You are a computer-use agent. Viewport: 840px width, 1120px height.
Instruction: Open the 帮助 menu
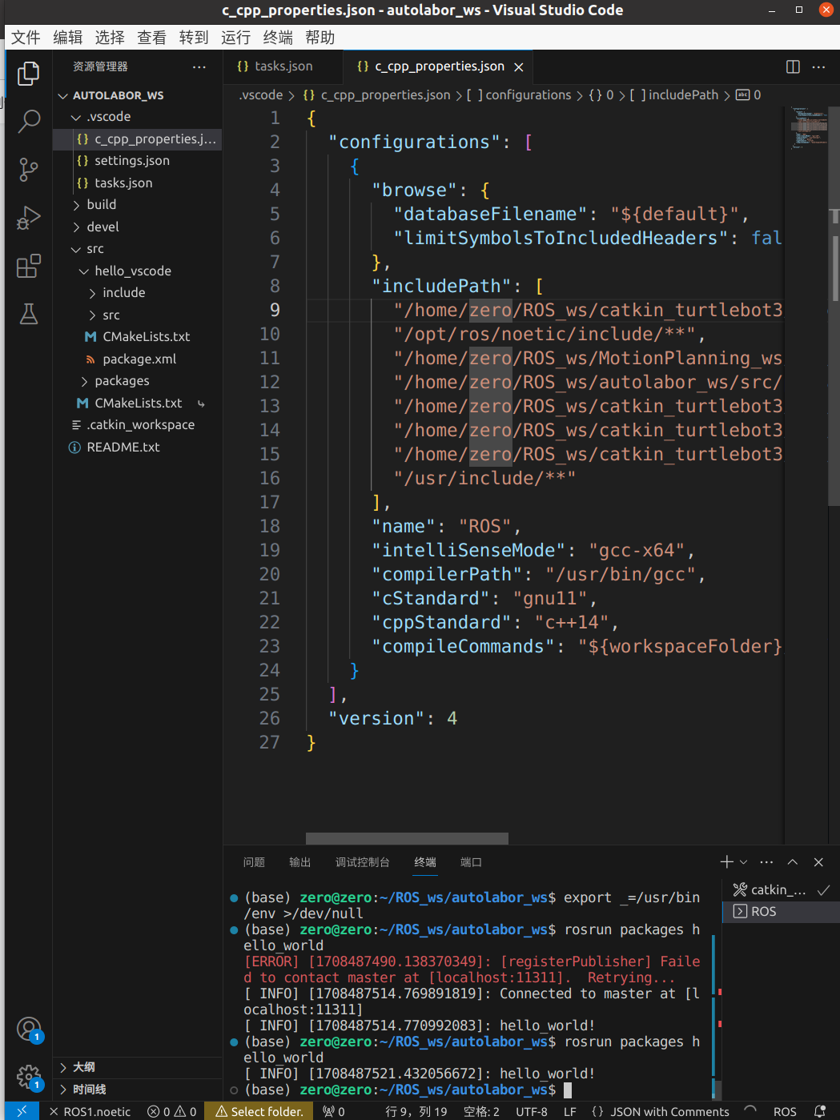[320, 38]
